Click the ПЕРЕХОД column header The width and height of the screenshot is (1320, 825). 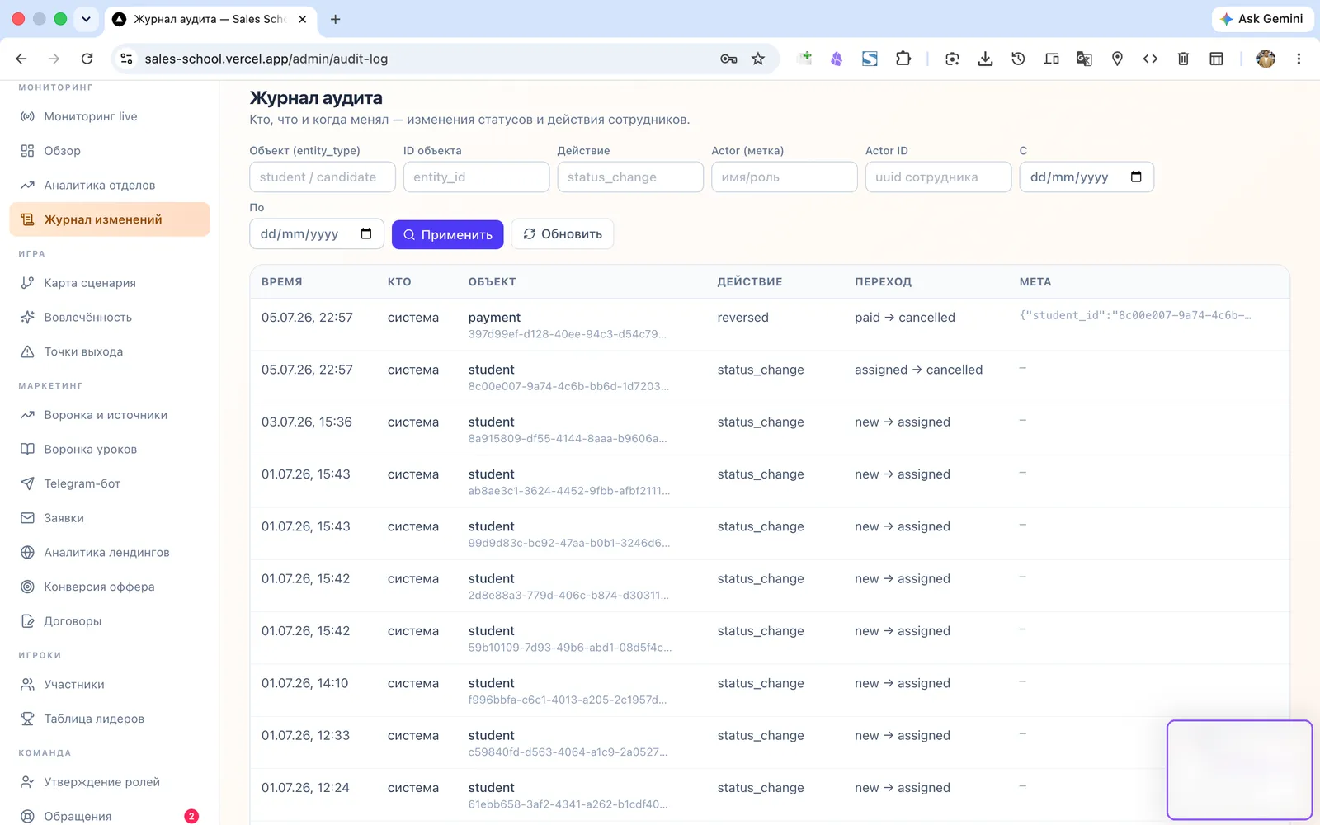[884, 282]
